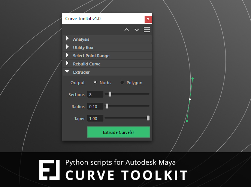
Task: Click the Rebuild Curve label
Action: (87, 64)
